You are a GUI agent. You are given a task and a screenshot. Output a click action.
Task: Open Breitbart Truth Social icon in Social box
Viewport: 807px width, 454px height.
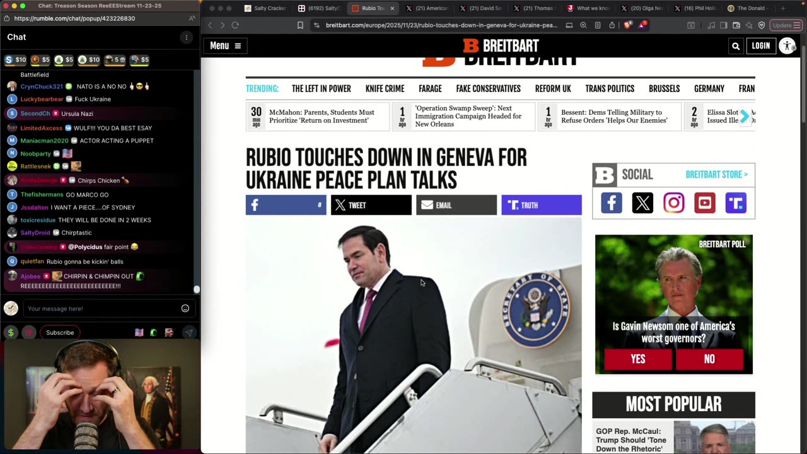736,203
